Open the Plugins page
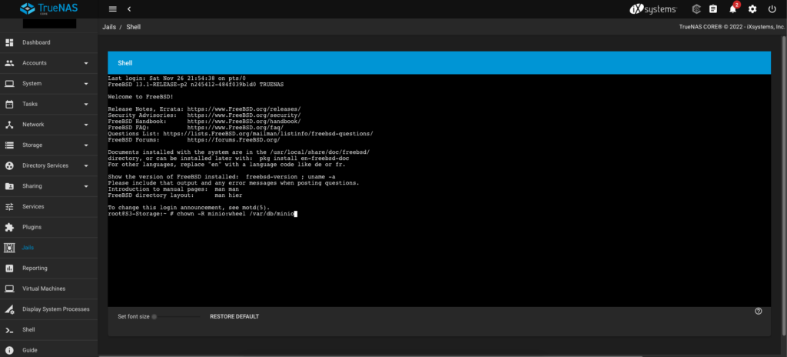 (32, 228)
